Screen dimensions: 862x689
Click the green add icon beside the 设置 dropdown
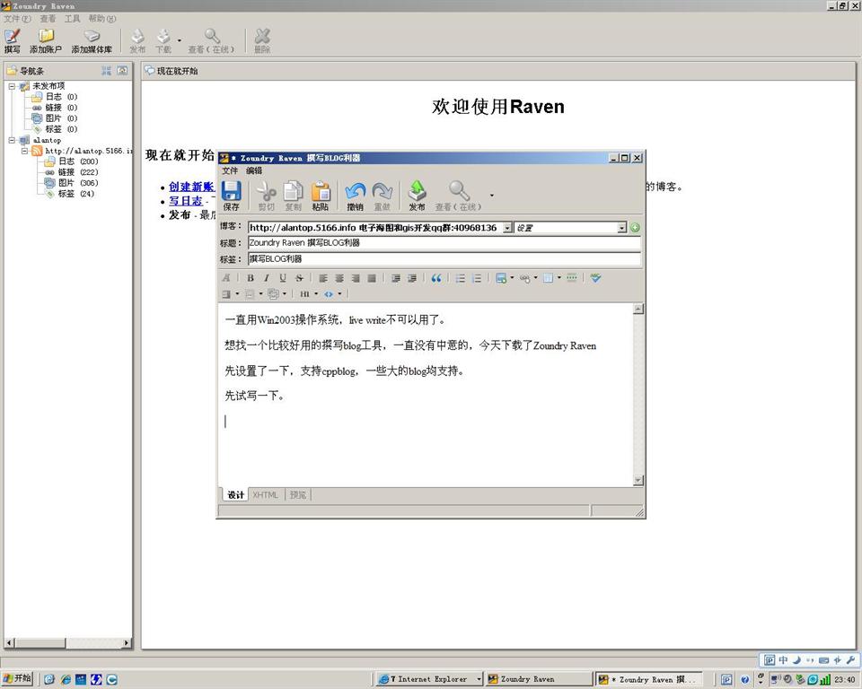click(x=635, y=228)
